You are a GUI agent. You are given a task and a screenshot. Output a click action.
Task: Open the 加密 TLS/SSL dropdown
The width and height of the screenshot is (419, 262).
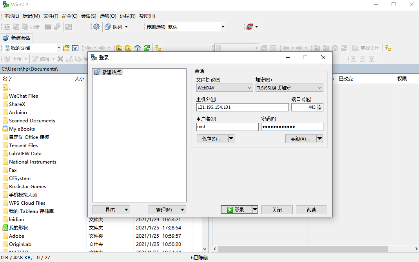[289, 88]
